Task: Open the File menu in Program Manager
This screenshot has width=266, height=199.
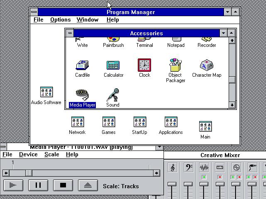Action: click(38, 19)
